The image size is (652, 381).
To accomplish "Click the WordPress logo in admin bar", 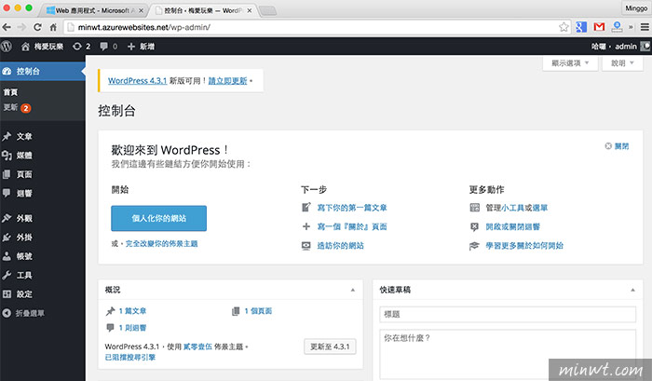I will pyautogui.click(x=7, y=47).
